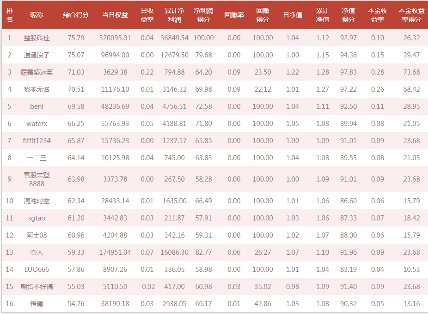Select nickname 一二三
428x314 pixels.
pos(37,158)
